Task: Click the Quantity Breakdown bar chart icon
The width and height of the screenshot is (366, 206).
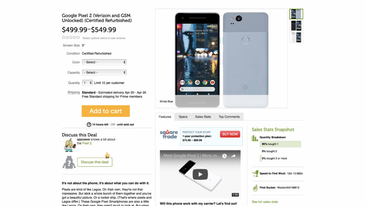Action: (x=254, y=138)
